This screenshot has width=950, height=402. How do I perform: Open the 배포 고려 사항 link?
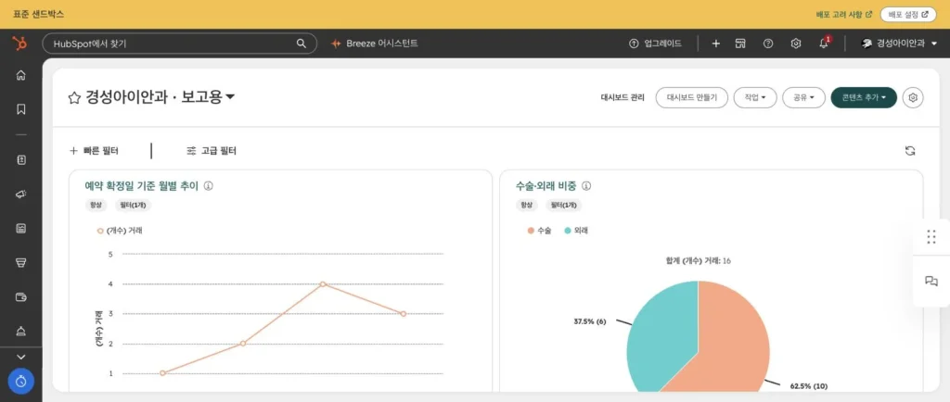[844, 14]
